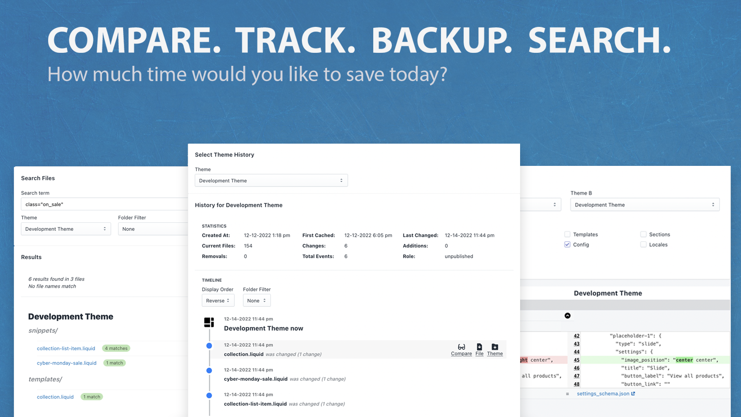Open Folder Filter dropdown in Search Files
The height and width of the screenshot is (417, 741).
coord(153,229)
